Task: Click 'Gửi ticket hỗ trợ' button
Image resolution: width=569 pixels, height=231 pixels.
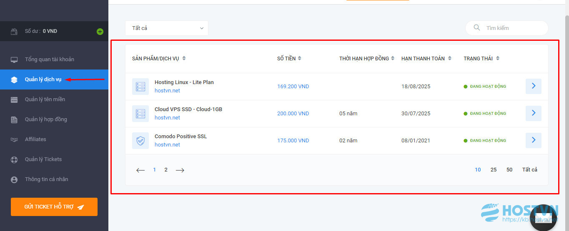Action: click(54, 207)
